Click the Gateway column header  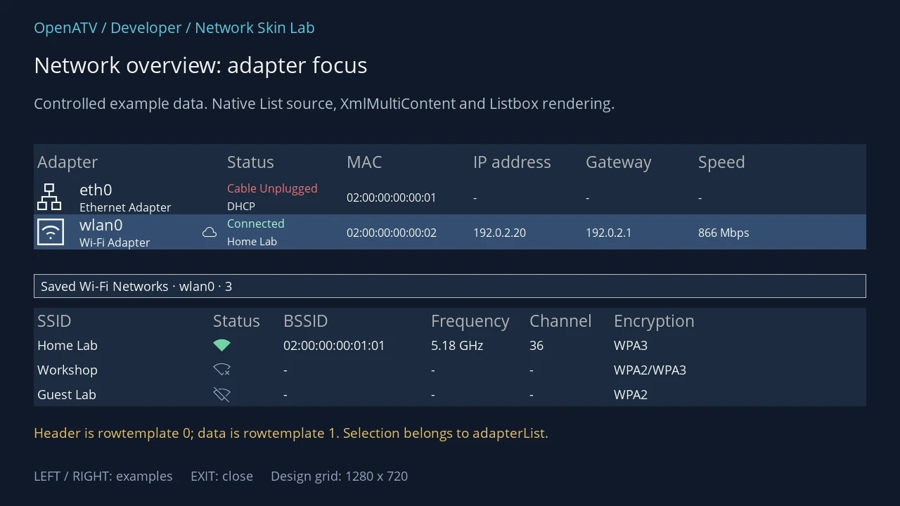click(x=619, y=162)
